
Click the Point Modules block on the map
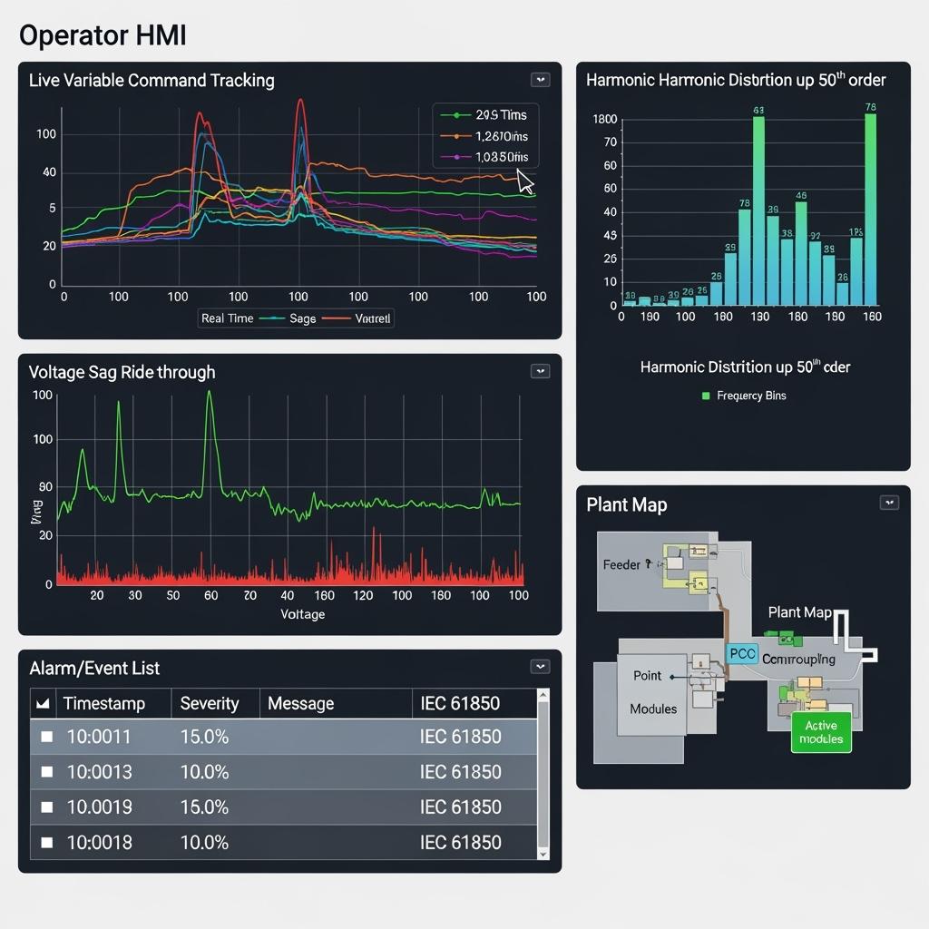click(652, 692)
